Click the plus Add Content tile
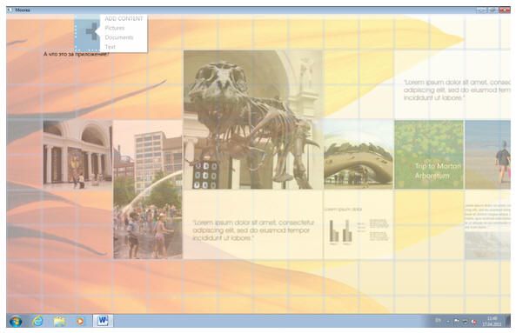 [x=88, y=32]
